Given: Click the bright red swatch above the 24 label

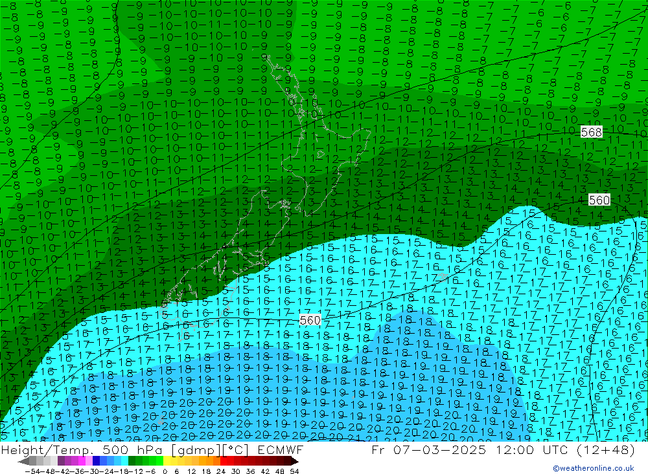Looking at the screenshot, I should (x=224, y=461).
